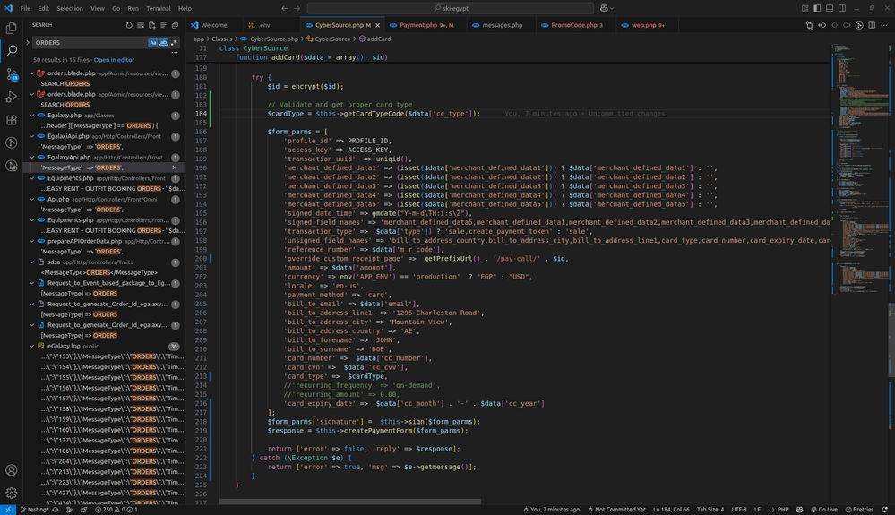Expand the Replace field toggle chevron
This screenshot has height=515, width=895.
tap(28, 42)
